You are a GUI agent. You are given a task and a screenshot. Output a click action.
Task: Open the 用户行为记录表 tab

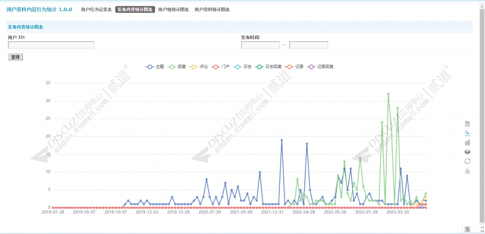point(96,10)
